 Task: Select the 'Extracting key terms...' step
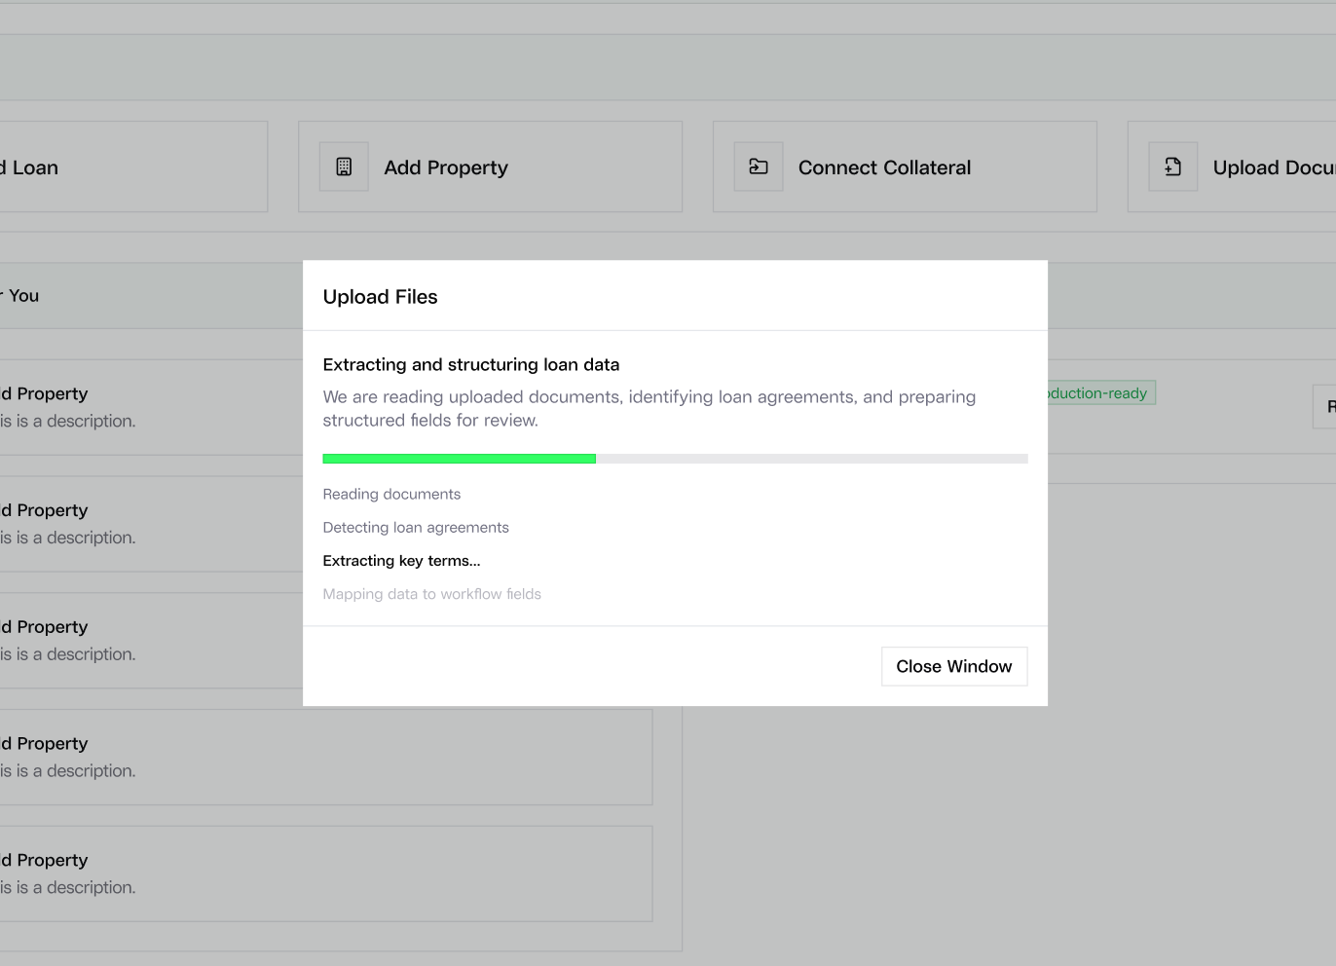(401, 560)
